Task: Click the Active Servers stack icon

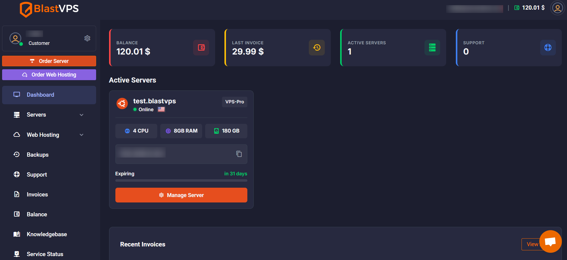Action: coord(432,48)
